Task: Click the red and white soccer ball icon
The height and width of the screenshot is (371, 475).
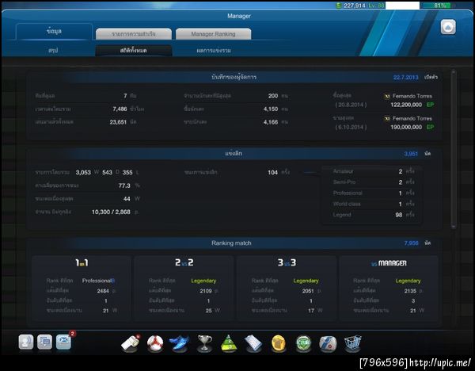Action: pos(155,343)
